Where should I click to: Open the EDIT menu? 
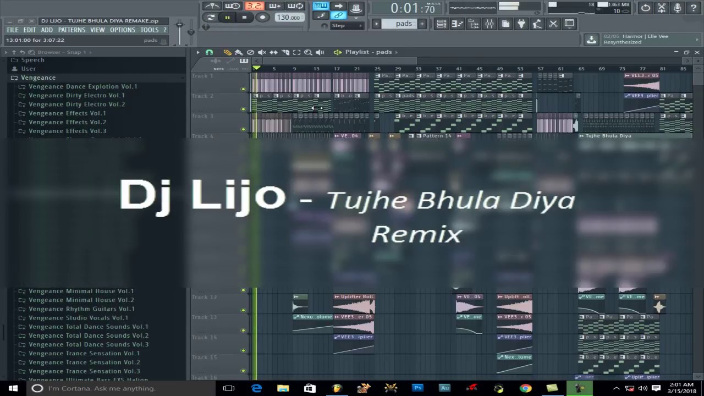pos(30,30)
